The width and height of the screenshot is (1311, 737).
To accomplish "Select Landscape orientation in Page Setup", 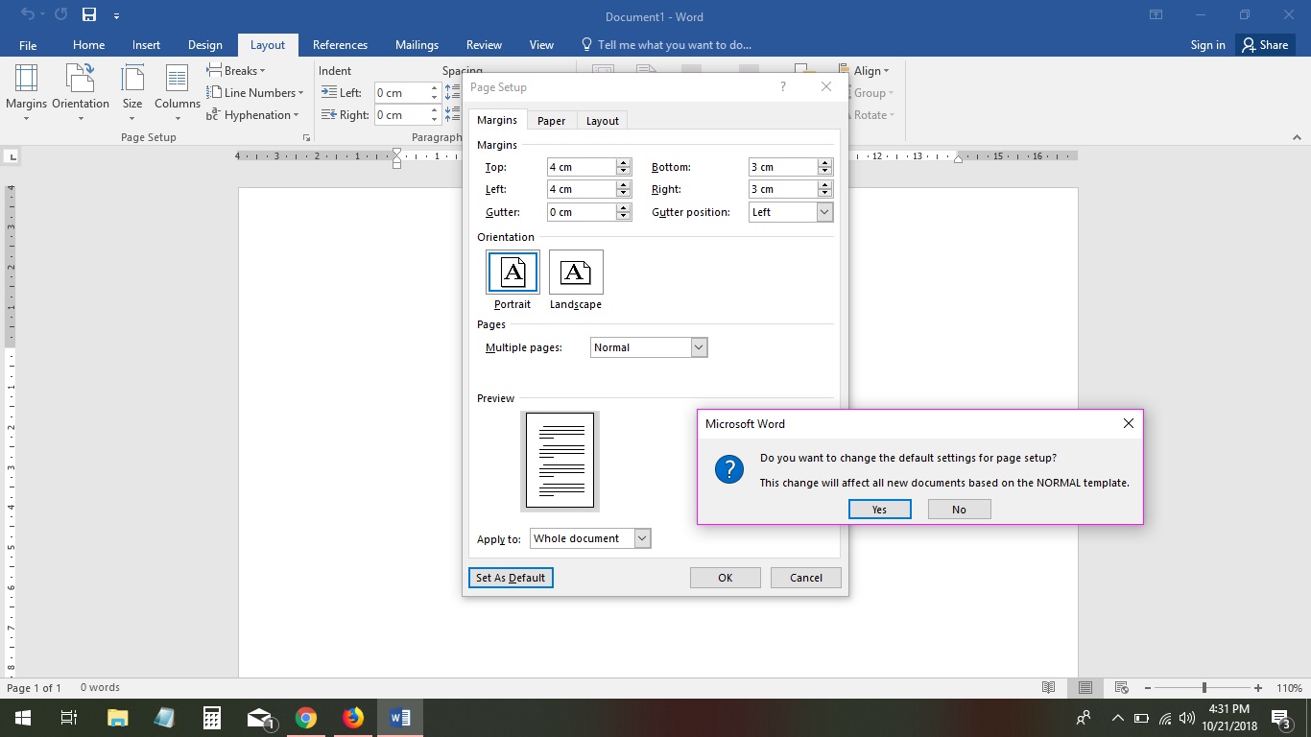I will pyautogui.click(x=576, y=280).
